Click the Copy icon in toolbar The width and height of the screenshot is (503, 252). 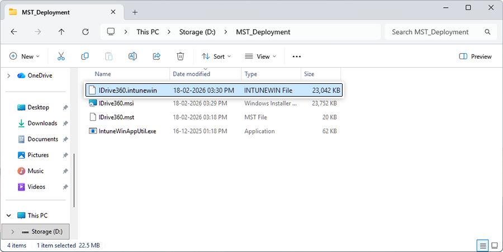pos(85,56)
